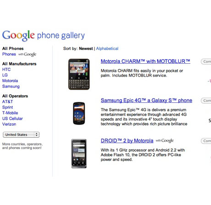Image resolution: width=211 pixels, height=205 pixels.
Task: Open the DROID 2 phone image
Action: (x=79, y=154)
